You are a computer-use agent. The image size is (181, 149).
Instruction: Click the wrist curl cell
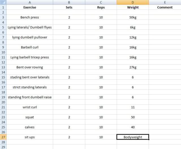coord(30,107)
